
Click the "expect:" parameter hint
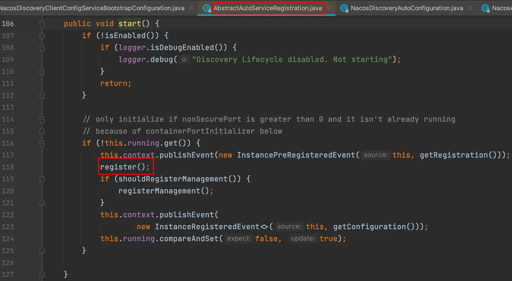point(239,239)
